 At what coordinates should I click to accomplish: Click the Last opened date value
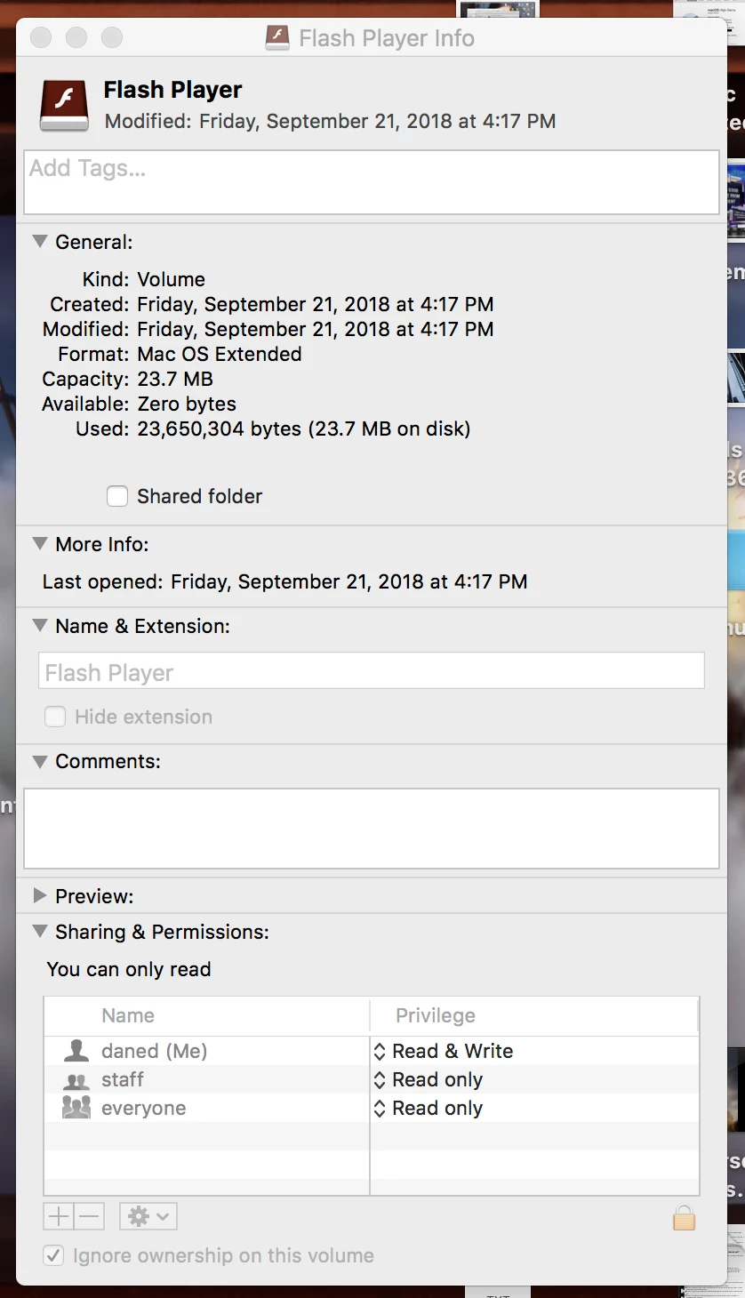point(349,581)
